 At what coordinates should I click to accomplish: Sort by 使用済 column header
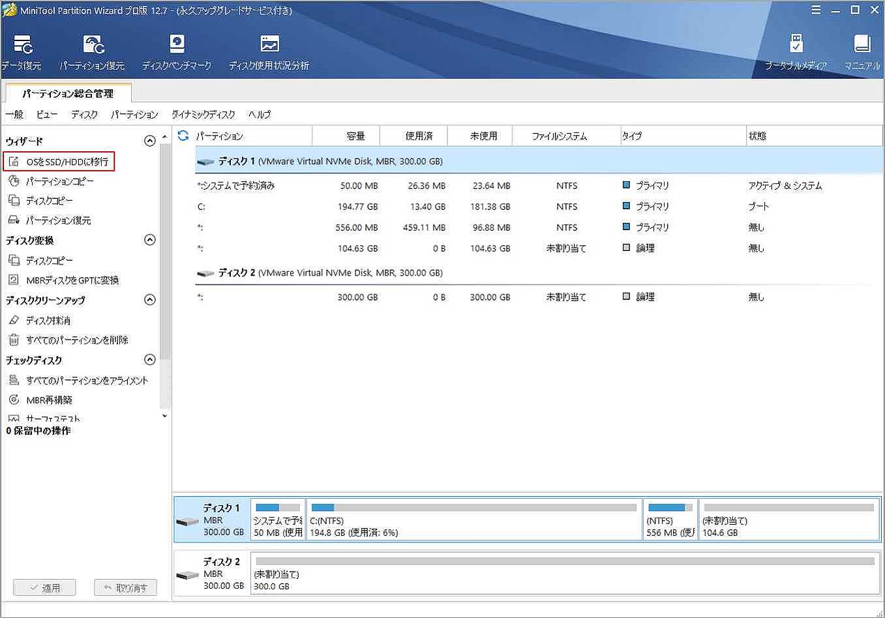[x=414, y=136]
